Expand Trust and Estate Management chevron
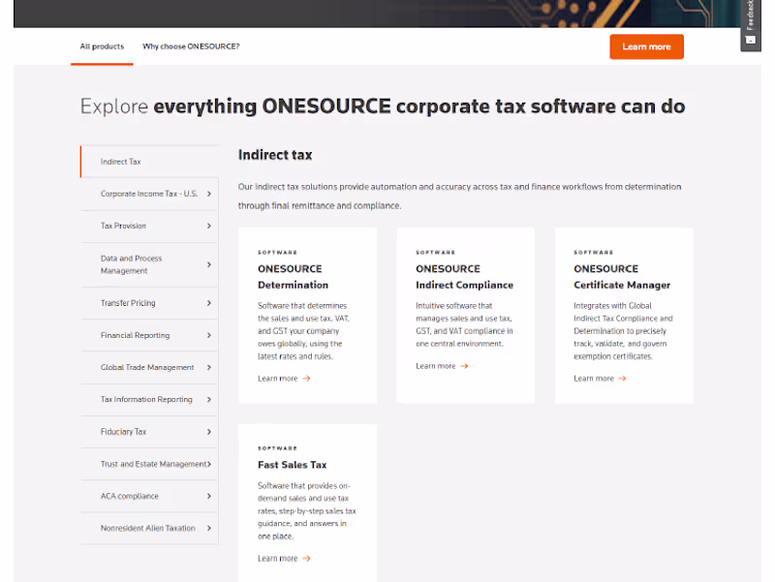 (209, 464)
